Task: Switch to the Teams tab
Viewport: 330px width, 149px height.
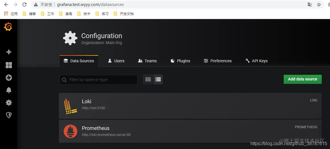Action: [147, 61]
